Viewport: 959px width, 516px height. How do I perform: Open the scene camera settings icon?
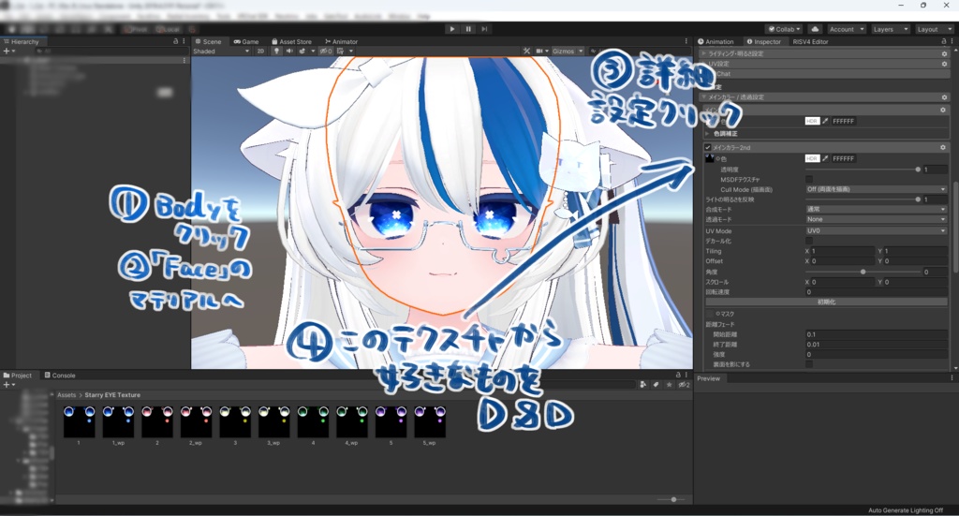coord(539,52)
